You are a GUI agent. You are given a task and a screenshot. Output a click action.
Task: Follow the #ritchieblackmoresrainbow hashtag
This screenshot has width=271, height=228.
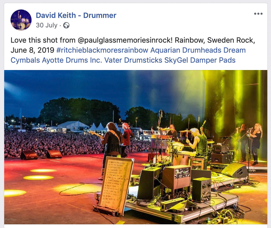point(102,50)
